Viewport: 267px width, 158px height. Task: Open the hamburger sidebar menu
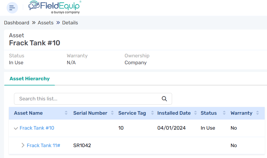click(x=12, y=8)
